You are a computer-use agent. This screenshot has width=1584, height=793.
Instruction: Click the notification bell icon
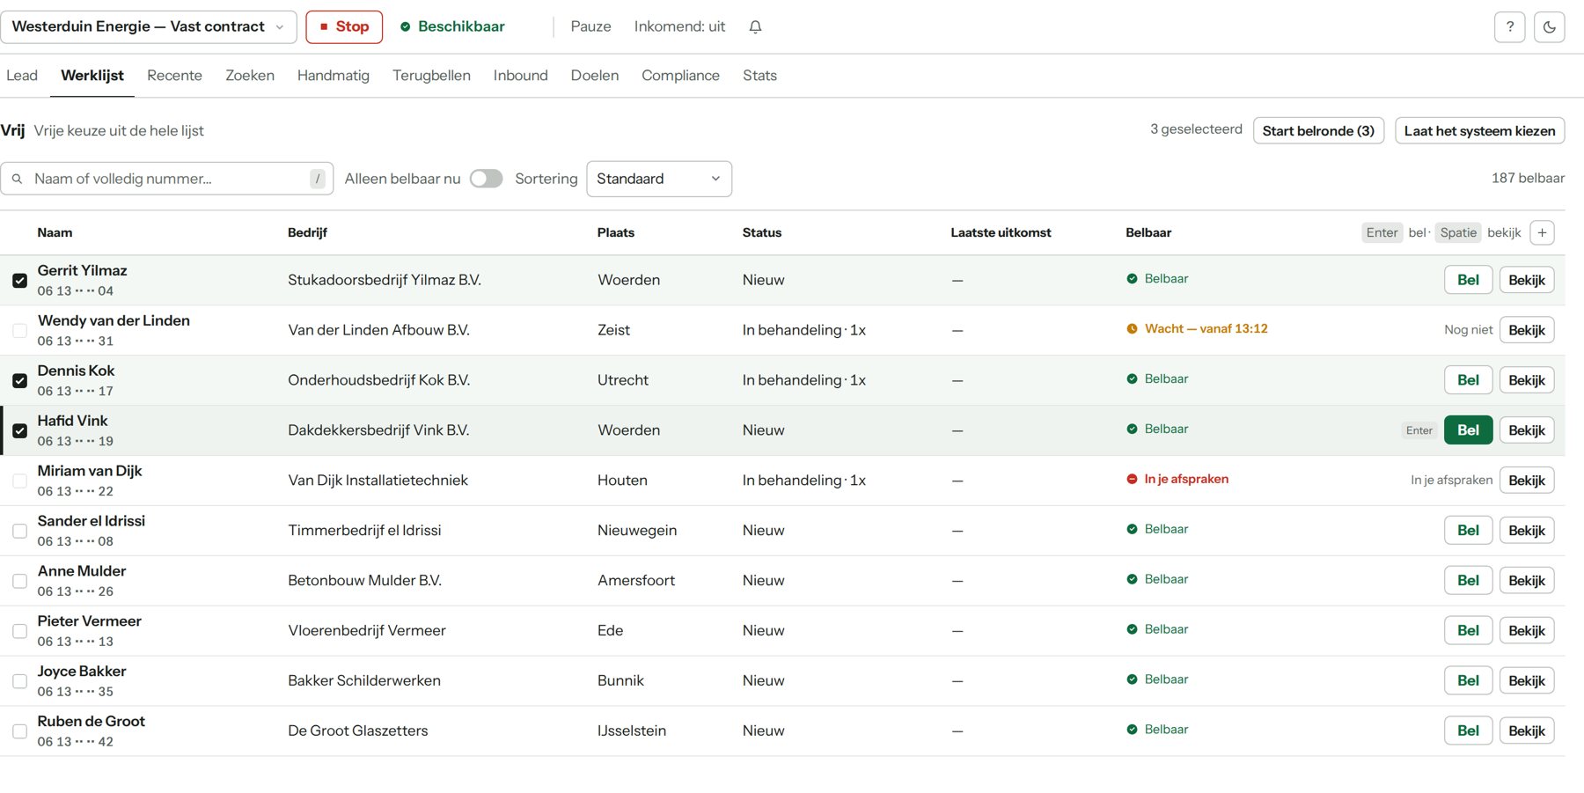755,27
